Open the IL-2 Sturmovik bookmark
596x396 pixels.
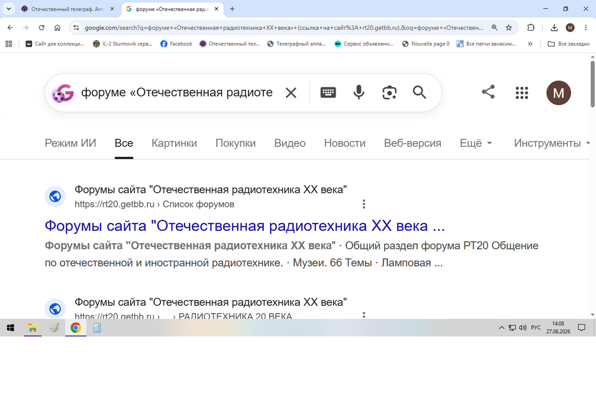point(123,44)
